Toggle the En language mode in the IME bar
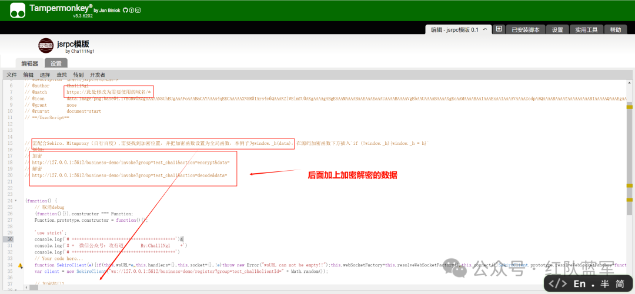 (579, 283)
